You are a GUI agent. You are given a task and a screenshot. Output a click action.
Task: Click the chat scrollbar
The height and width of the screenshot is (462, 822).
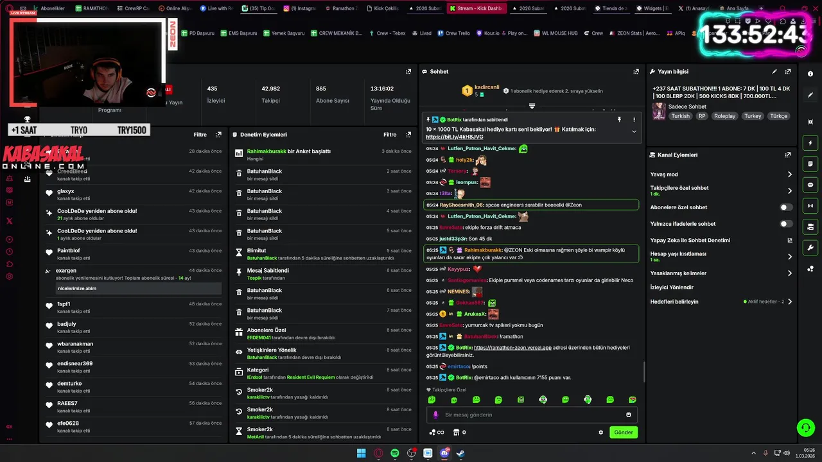pos(643,372)
